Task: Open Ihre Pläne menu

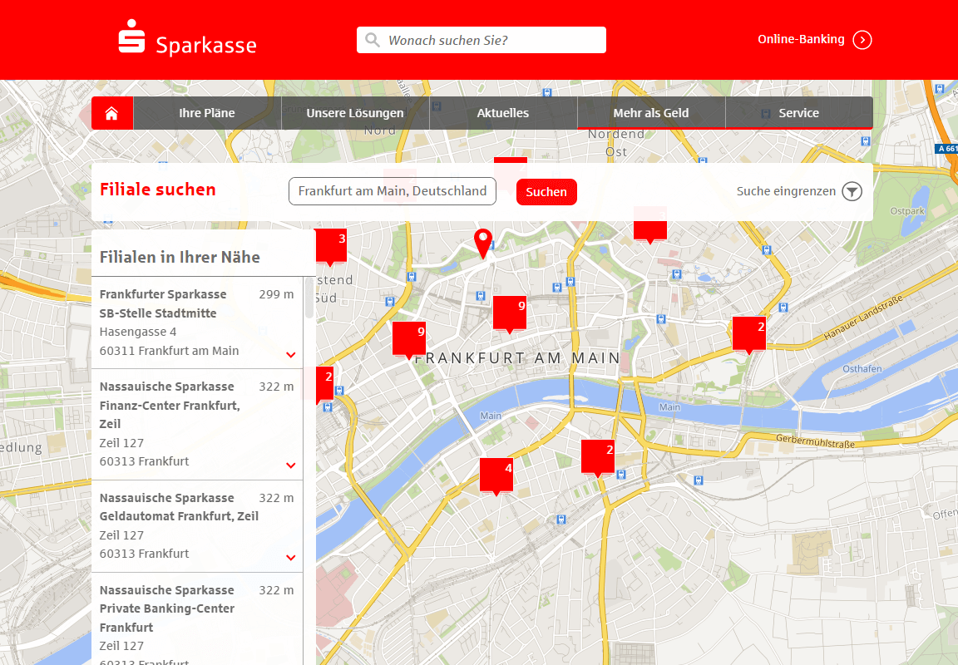Action: [207, 113]
